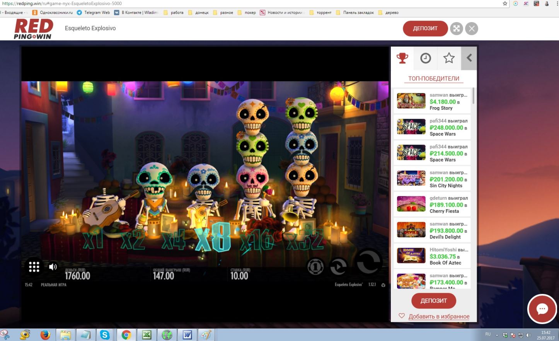Open the разное bookmarks folder

(223, 12)
